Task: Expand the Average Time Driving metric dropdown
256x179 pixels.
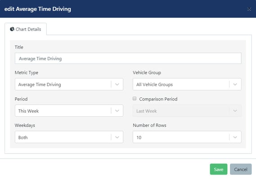Action: click(69, 84)
